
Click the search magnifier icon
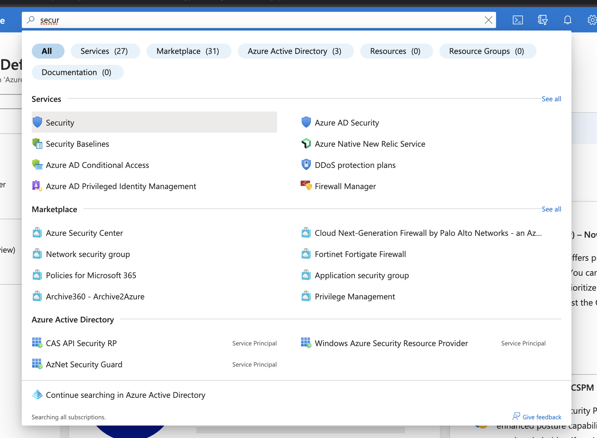31,20
